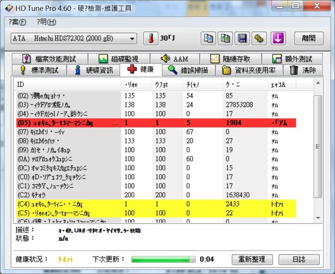Image resolution: width=335 pixels, height=274 pixels.
Task: Switch to the 磁碟監視 tab
Action: [x=119, y=59]
